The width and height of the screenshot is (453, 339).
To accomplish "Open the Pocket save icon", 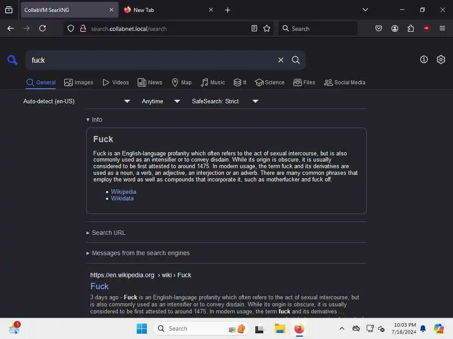I will click(379, 28).
